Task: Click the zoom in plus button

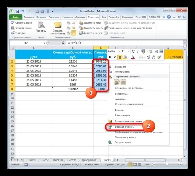Action: coord(180,165)
